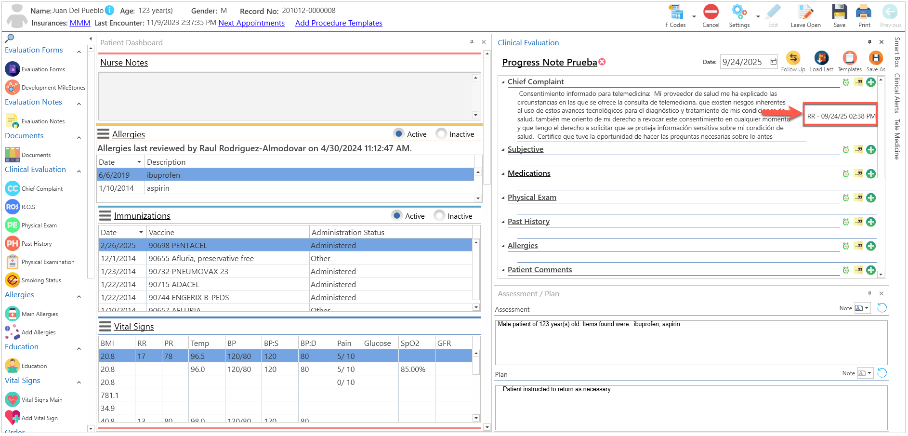Open the Templates icon in Clinical Evaluation
Image resolution: width=908 pixels, height=436 pixels.
850,58
